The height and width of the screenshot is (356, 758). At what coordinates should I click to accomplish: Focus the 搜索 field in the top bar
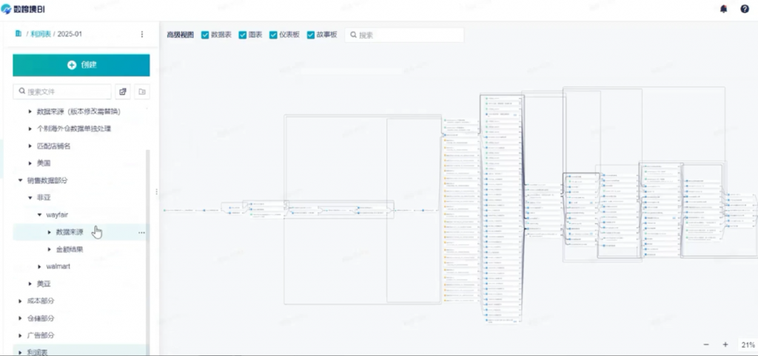404,35
